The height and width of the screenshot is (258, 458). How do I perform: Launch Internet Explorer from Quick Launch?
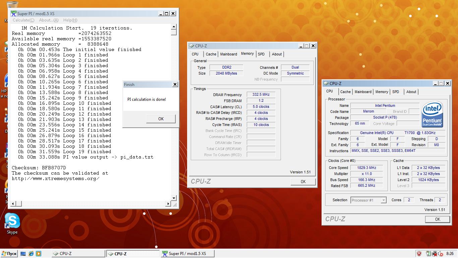pyautogui.click(x=31, y=254)
